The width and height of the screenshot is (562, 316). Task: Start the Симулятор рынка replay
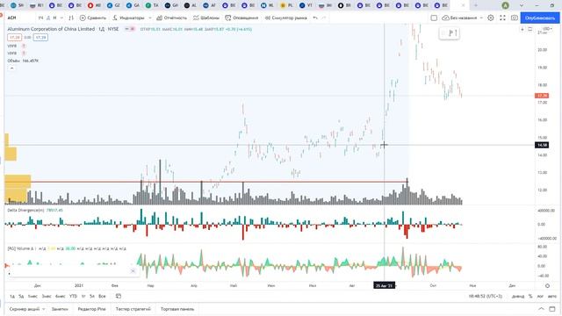285,18
